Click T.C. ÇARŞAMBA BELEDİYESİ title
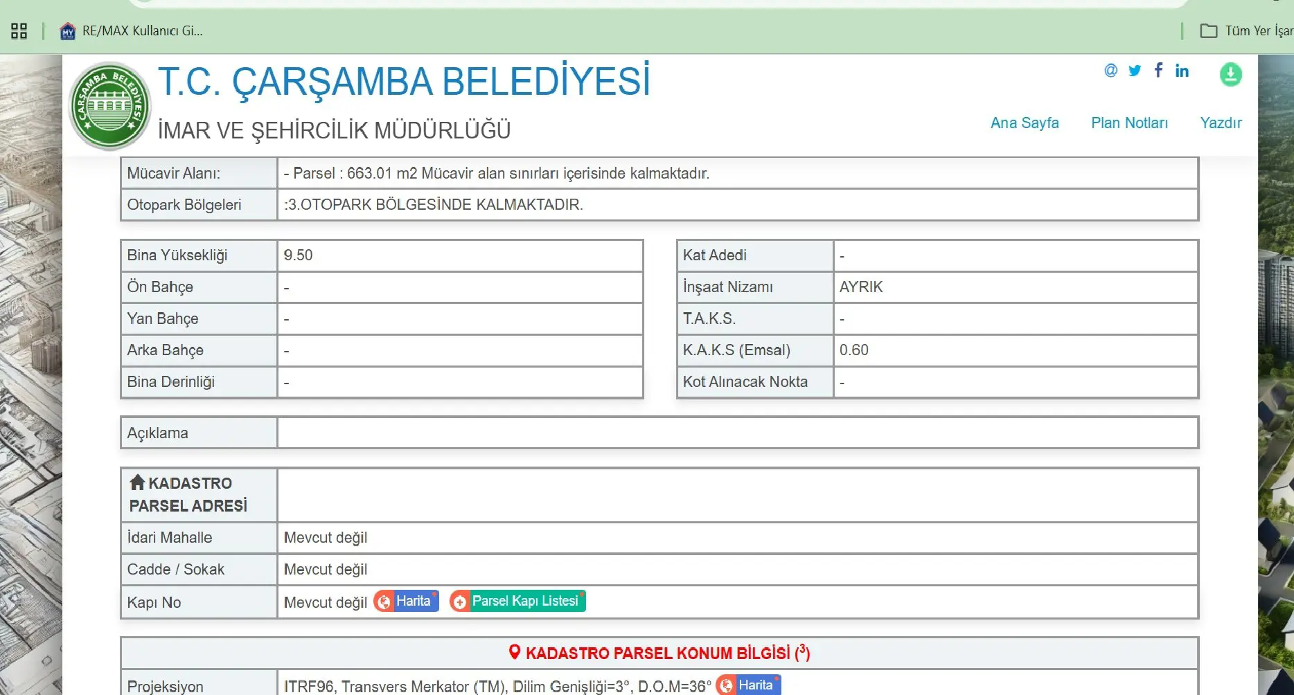1294x695 pixels. [405, 82]
